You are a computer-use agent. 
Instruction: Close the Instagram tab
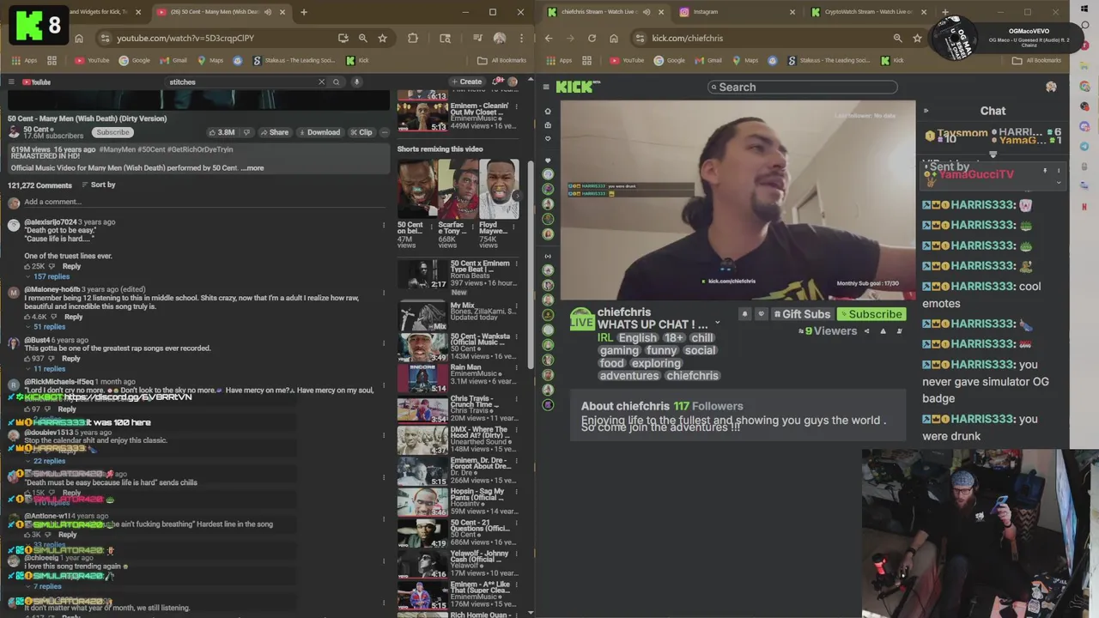[x=792, y=12]
